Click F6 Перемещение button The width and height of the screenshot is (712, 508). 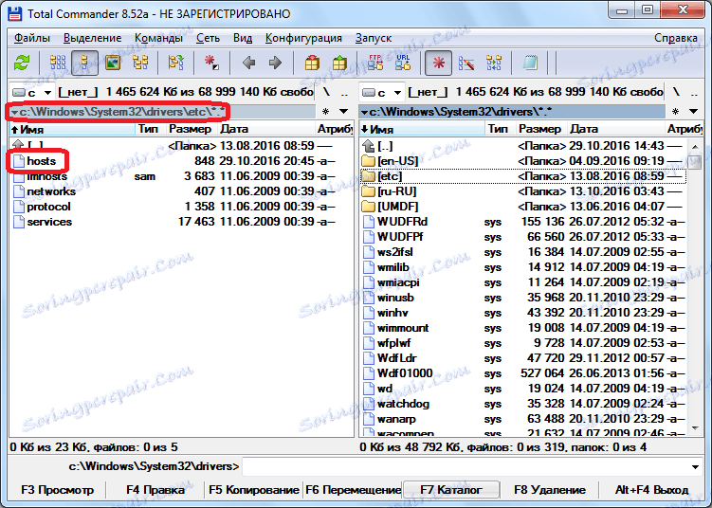point(353,490)
